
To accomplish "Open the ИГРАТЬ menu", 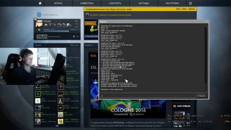I will pos(58,3).
